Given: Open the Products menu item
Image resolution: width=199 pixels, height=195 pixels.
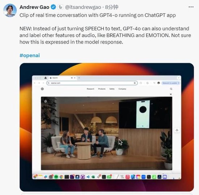Looking at the screenshot, I should [102, 89].
